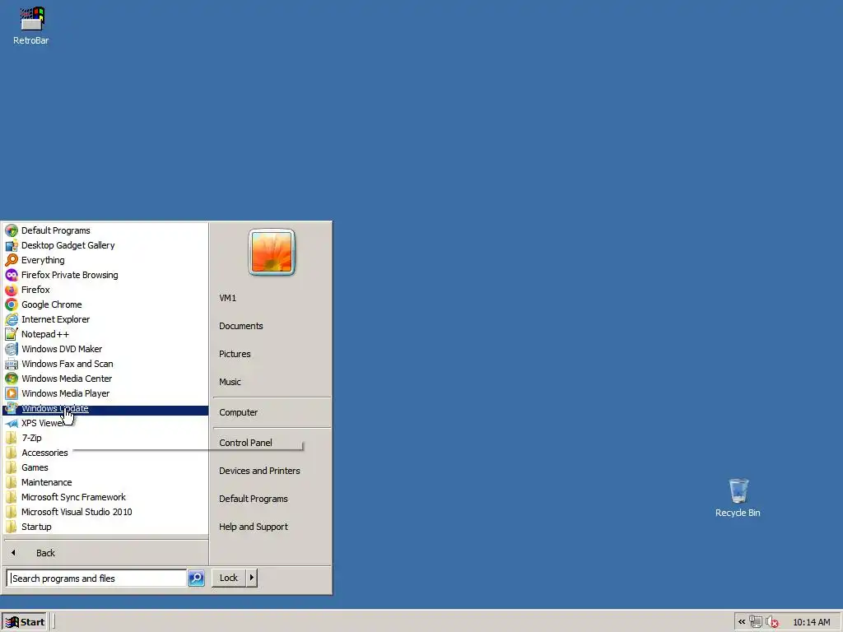Viewport: 843px width, 632px height.
Task: Click the Desktop Gadget Gallery icon
Action: pos(12,245)
